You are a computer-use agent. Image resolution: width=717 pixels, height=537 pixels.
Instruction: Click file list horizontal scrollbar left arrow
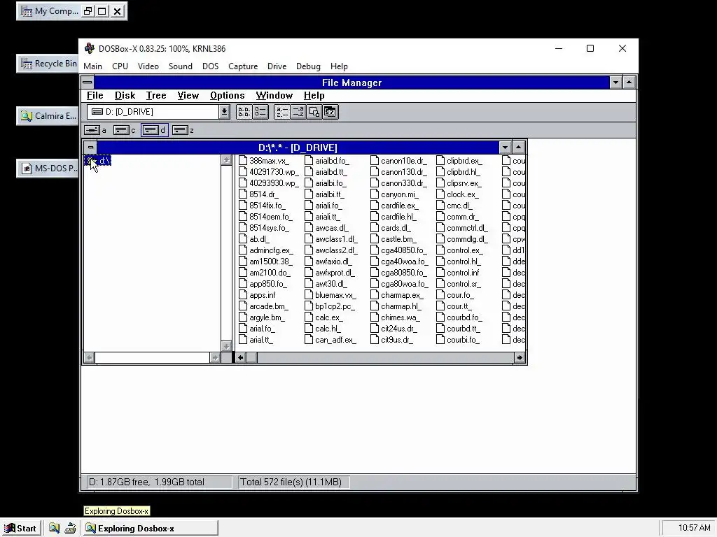pos(241,357)
